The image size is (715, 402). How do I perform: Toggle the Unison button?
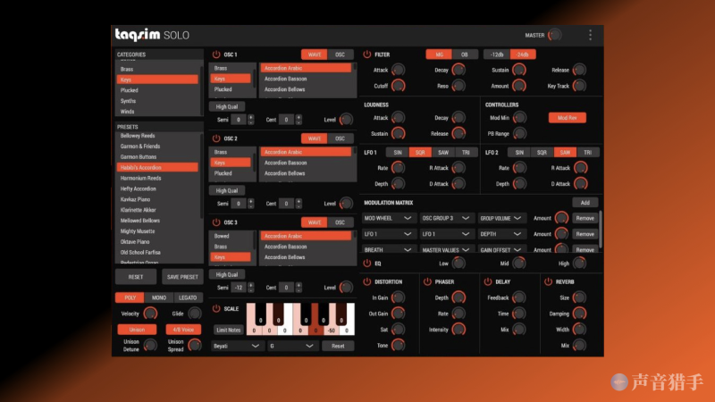(x=136, y=330)
